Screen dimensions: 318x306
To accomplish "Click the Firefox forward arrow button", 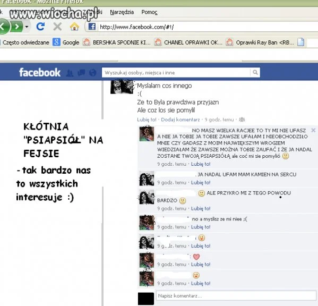I will [16, 27].
